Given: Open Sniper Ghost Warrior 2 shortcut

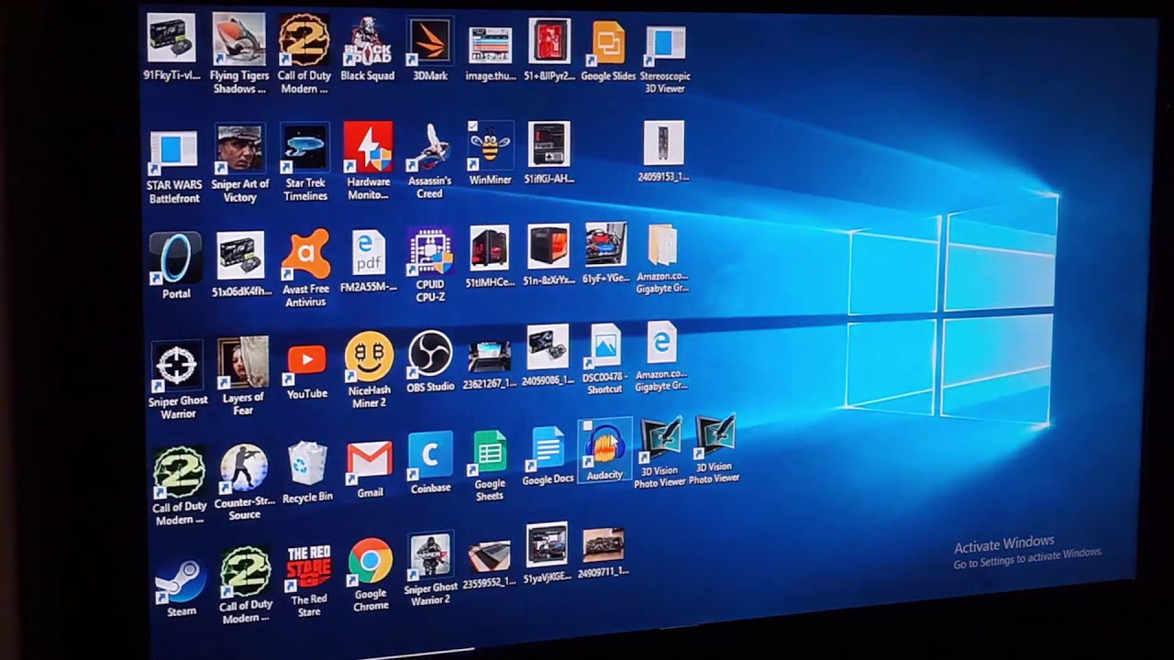Looking at the screenshot, I should 430,569.
